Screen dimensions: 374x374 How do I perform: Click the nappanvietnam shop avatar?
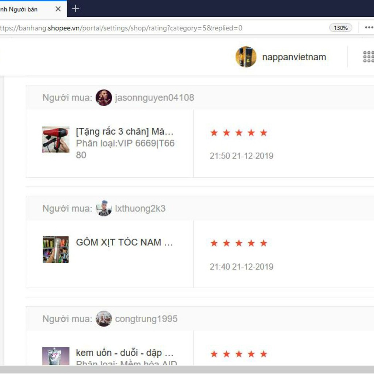point(246,57)
